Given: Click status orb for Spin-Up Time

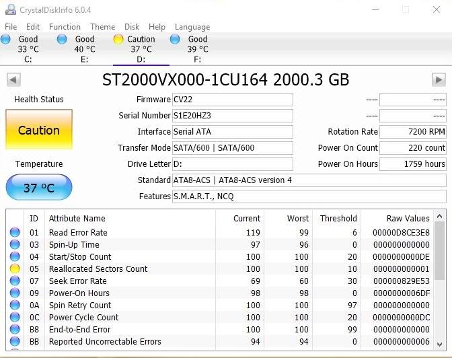Looking at the screenshot, I should pos(15,244).
